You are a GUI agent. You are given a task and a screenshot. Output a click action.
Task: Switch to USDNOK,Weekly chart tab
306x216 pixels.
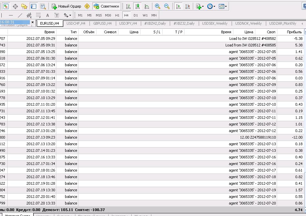pyautogui.click(x=248, y=23)
